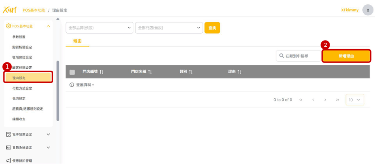Sort by 類別 column arrows
The width and height of the screenshot is (375, 166).
point(191,72)
